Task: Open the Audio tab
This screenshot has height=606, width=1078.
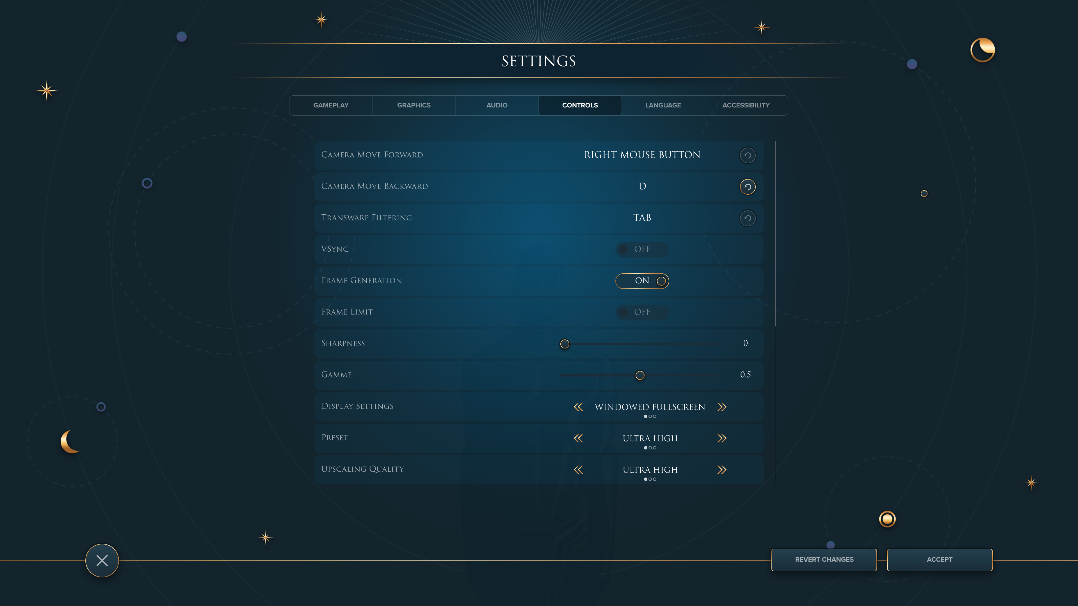Action: click(x=497, y=105)
